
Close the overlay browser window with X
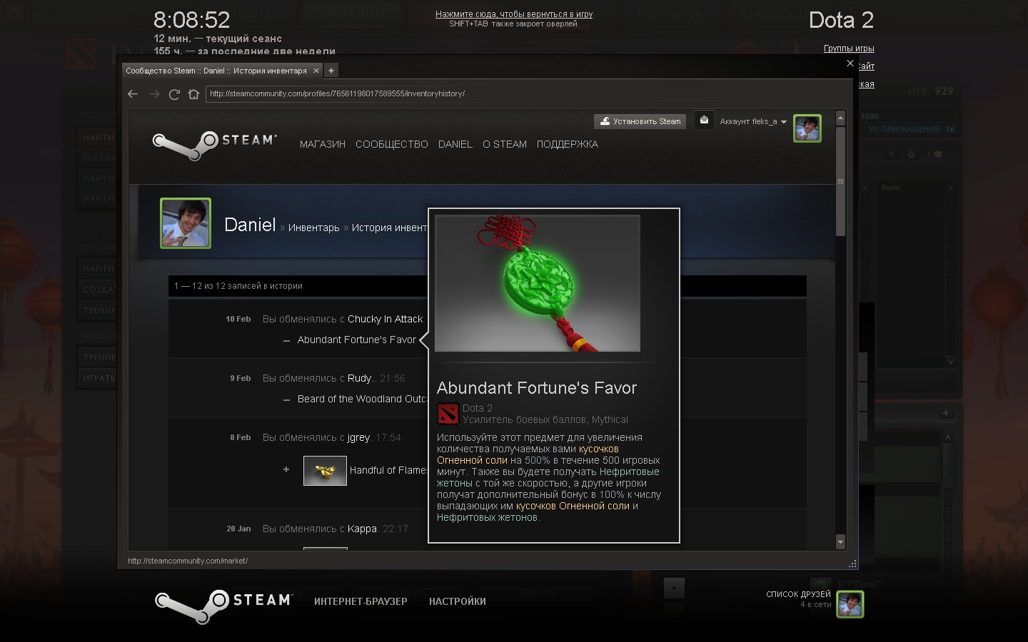(850, 63)
